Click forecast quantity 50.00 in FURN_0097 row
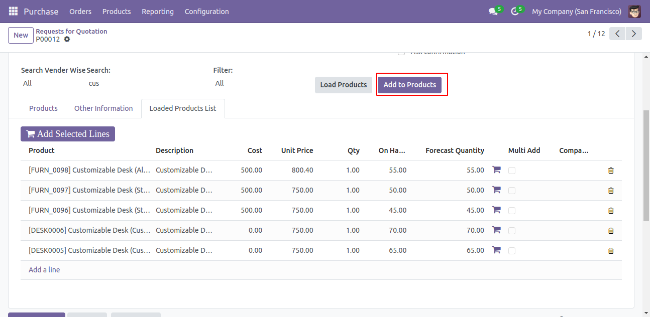This screenshot has height=317, width=650. tap(475, 190)
